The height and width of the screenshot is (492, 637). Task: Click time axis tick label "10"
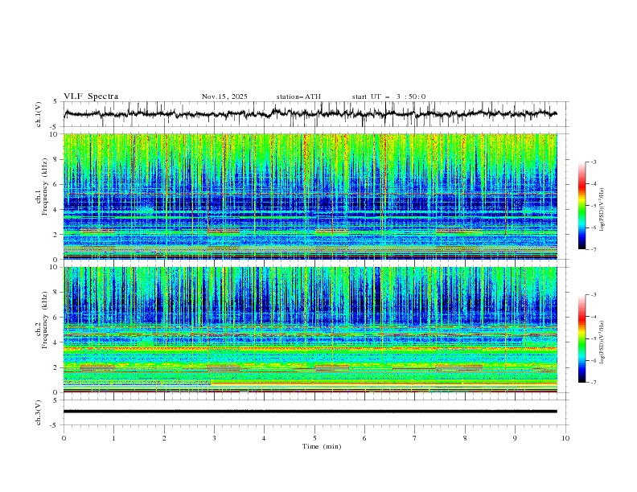[x=565, y=438]
